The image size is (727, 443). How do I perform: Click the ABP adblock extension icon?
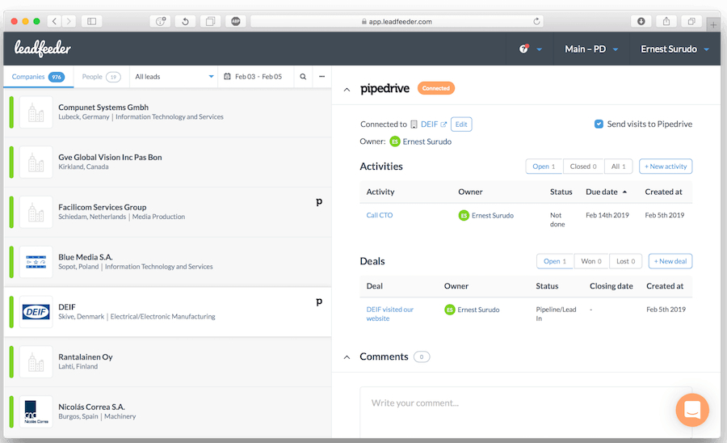[x=236, y=21]
